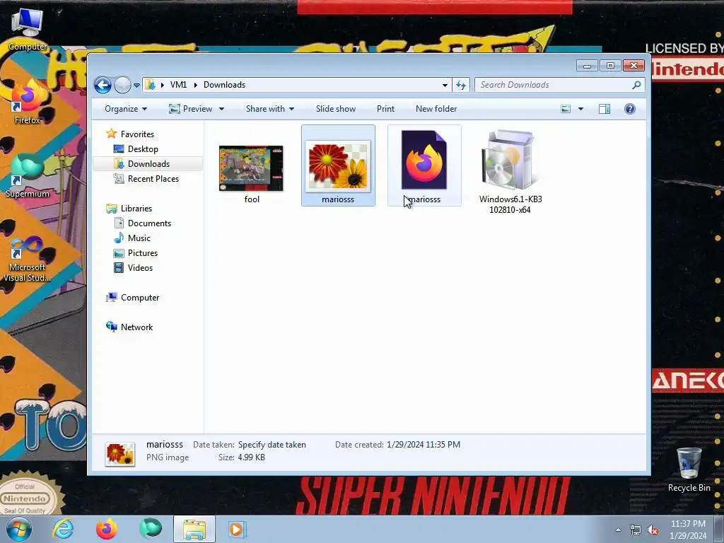Click the Firefox desktop shortcut
Image resolution: width=724 pixels, height=543 pixels.
tap(27, 102)
